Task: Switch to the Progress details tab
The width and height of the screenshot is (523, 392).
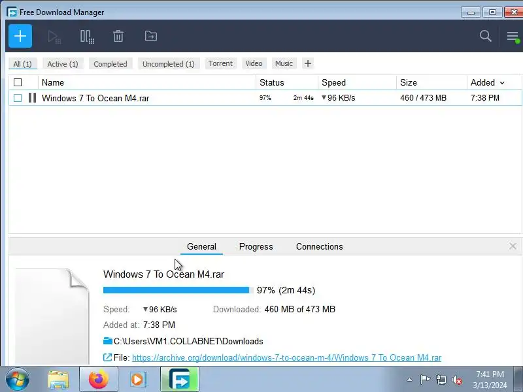Action: point(256,247)
